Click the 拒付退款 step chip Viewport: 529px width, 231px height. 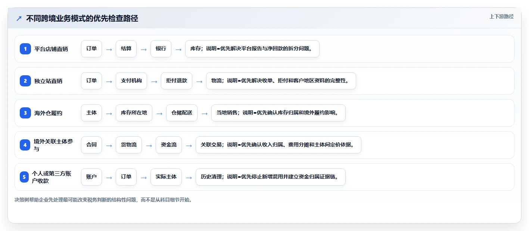click(x=177, y=81)
